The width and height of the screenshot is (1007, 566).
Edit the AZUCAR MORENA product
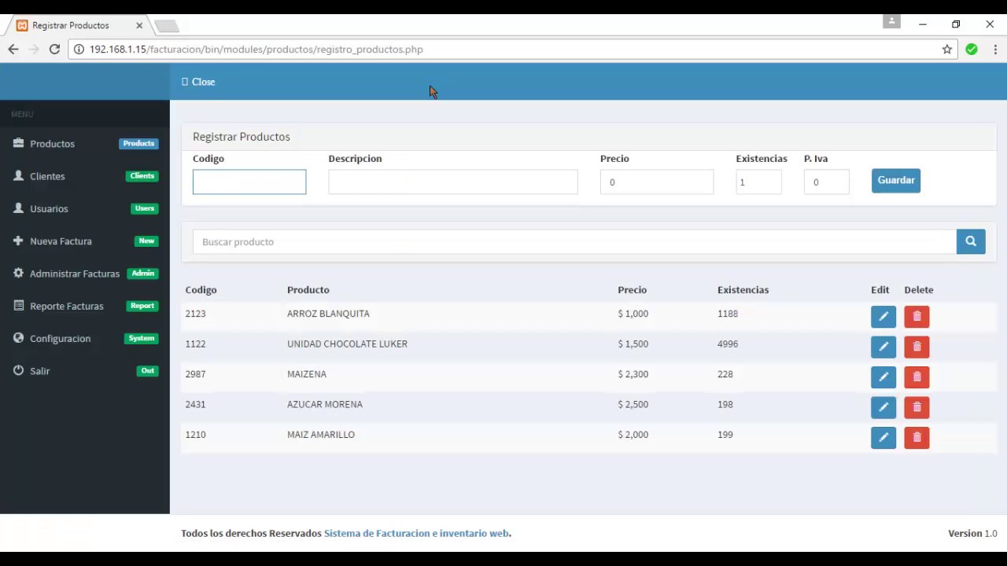[883, 407]
